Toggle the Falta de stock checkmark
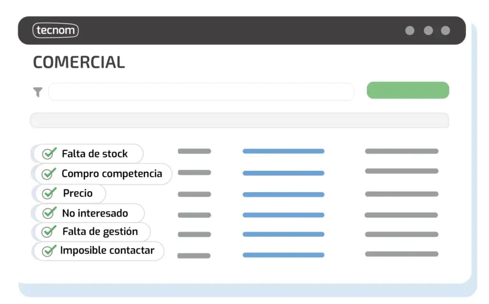Screen dimensions: 489x304 (49, 153)
